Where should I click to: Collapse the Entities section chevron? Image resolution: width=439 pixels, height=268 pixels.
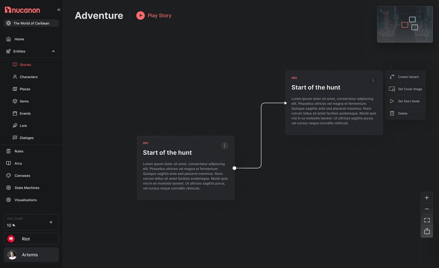pyautogui.click(x=53, y=51)
